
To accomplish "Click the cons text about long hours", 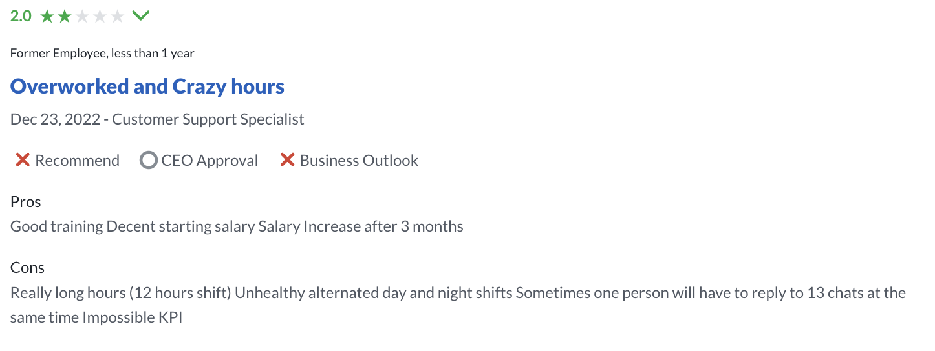I will (x=458, y=305).
